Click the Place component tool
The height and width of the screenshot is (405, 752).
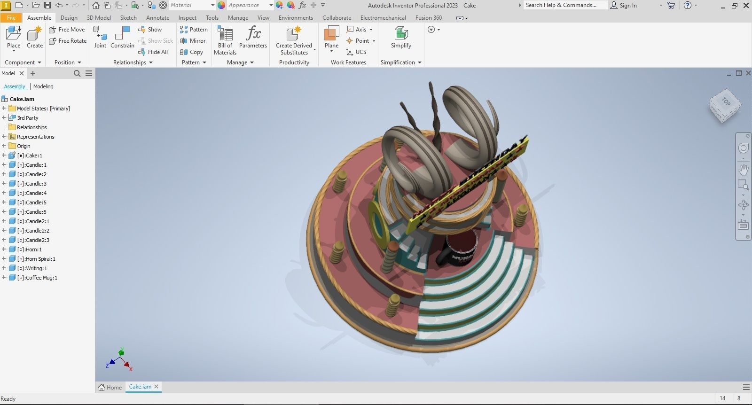point(14,38)
